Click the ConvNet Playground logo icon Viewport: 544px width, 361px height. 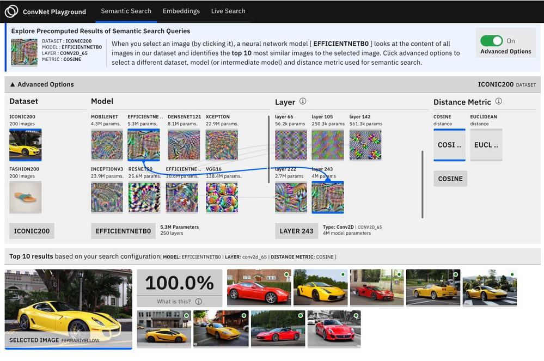point(11,11)
